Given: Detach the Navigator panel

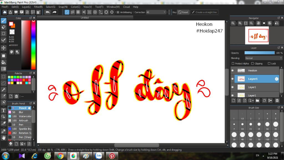Looking at the screenshot, I should 278,18.
